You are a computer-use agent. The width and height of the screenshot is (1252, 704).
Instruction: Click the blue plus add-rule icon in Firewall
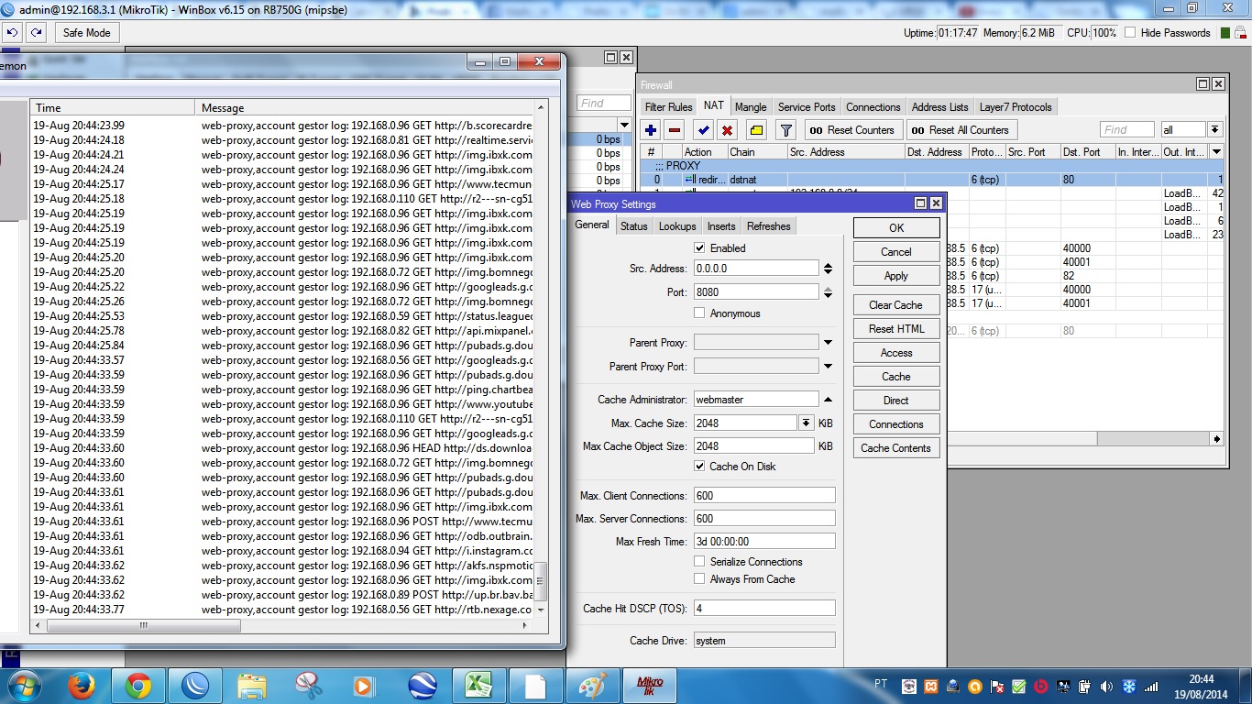click(651, 130)
